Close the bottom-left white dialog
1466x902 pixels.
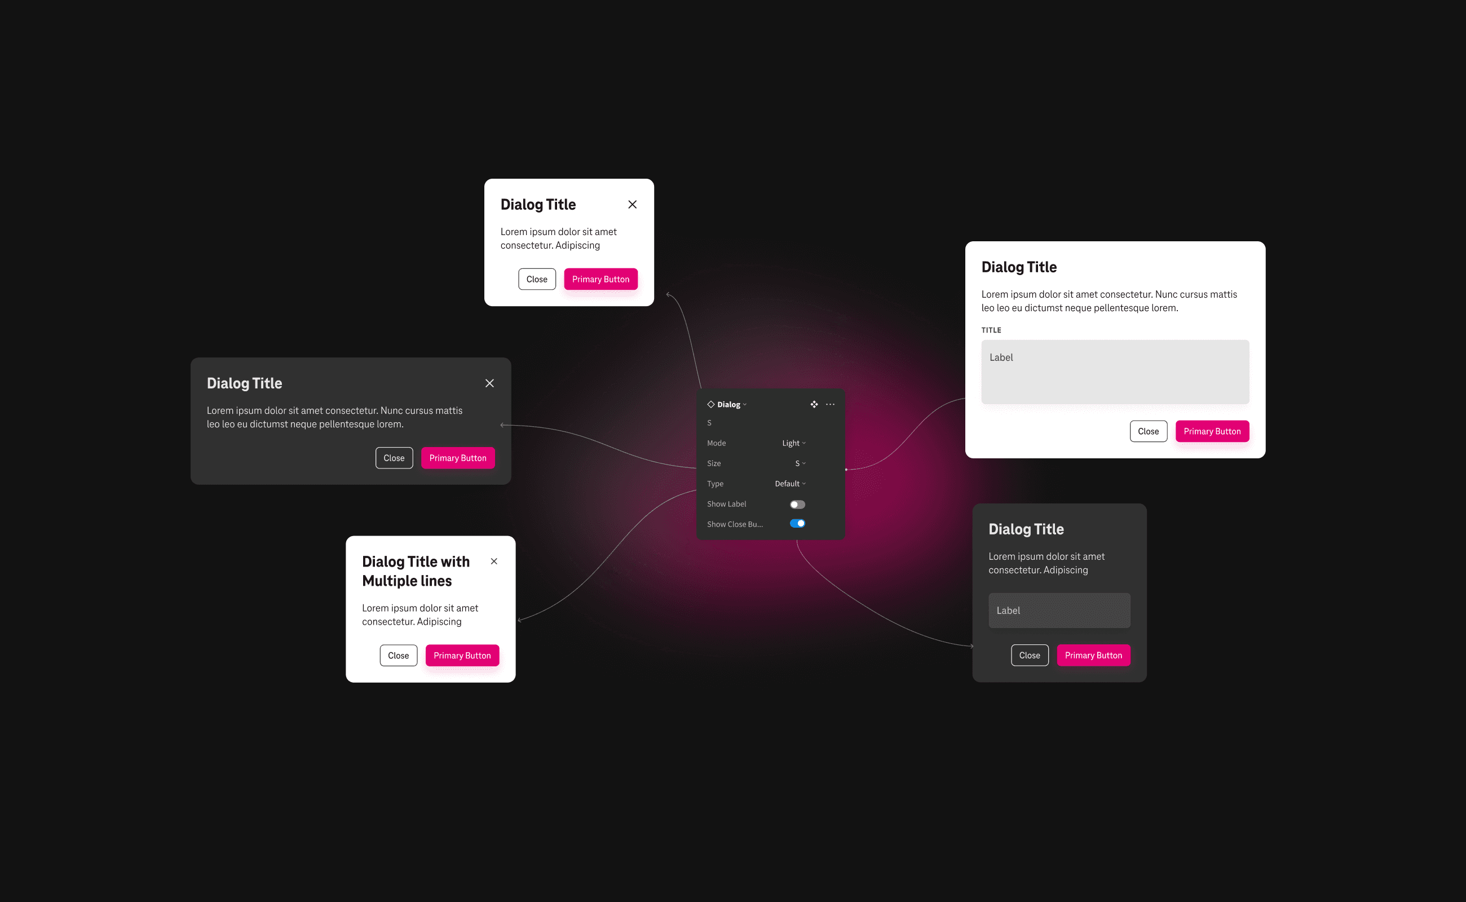coord(494,562)
